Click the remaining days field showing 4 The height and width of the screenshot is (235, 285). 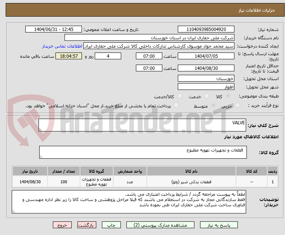108,56
